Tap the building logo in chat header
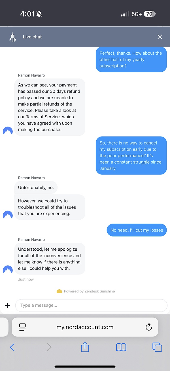The height and width of the screenshot is (371, 170). pyautogui.click(x=12, y=37)
